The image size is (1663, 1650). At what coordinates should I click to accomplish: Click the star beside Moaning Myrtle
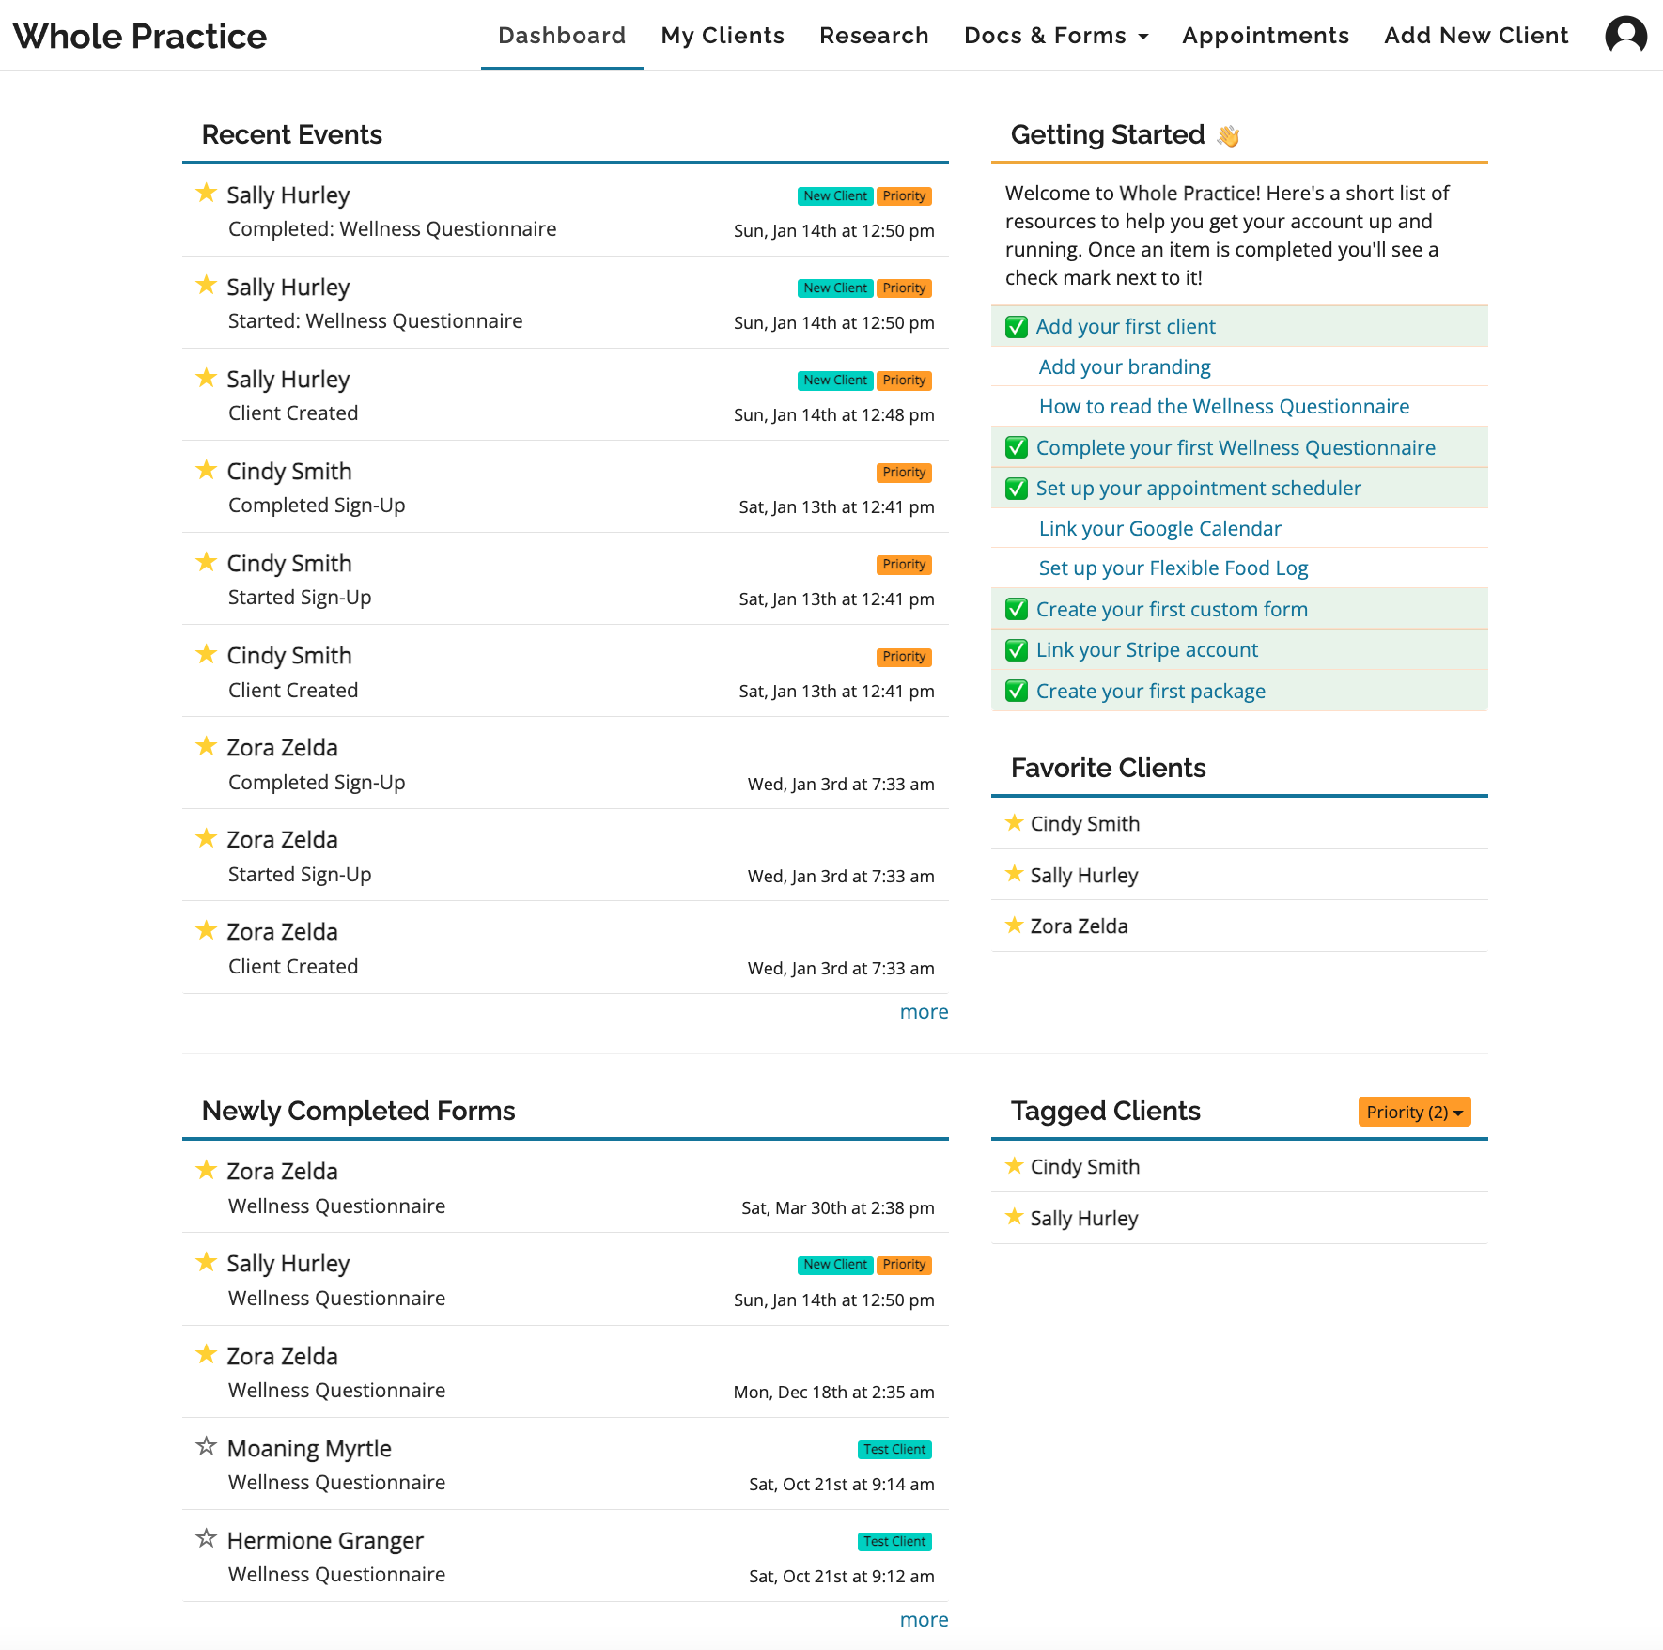click(206, 1446)
